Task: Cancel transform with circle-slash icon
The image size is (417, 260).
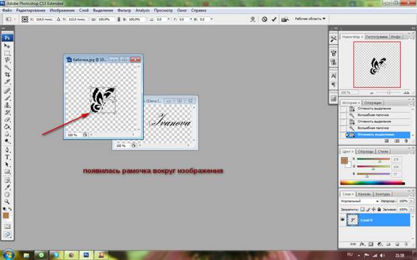Action: coord(264,19)
